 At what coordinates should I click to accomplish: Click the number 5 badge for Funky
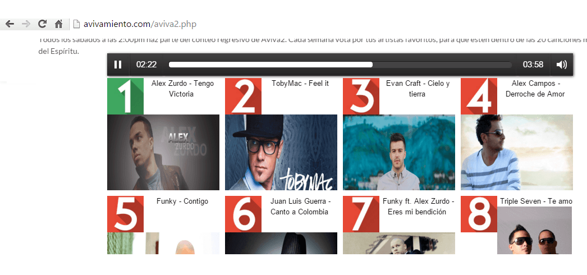(125, 214)
